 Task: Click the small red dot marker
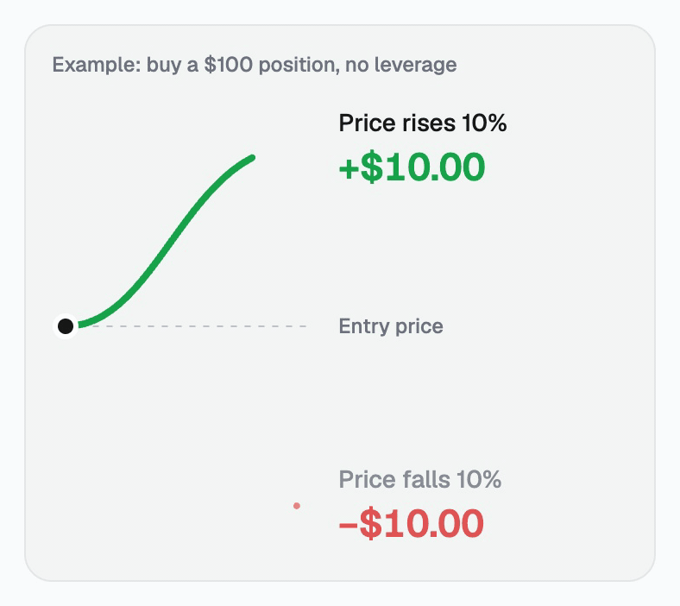(x=297, y=506)
